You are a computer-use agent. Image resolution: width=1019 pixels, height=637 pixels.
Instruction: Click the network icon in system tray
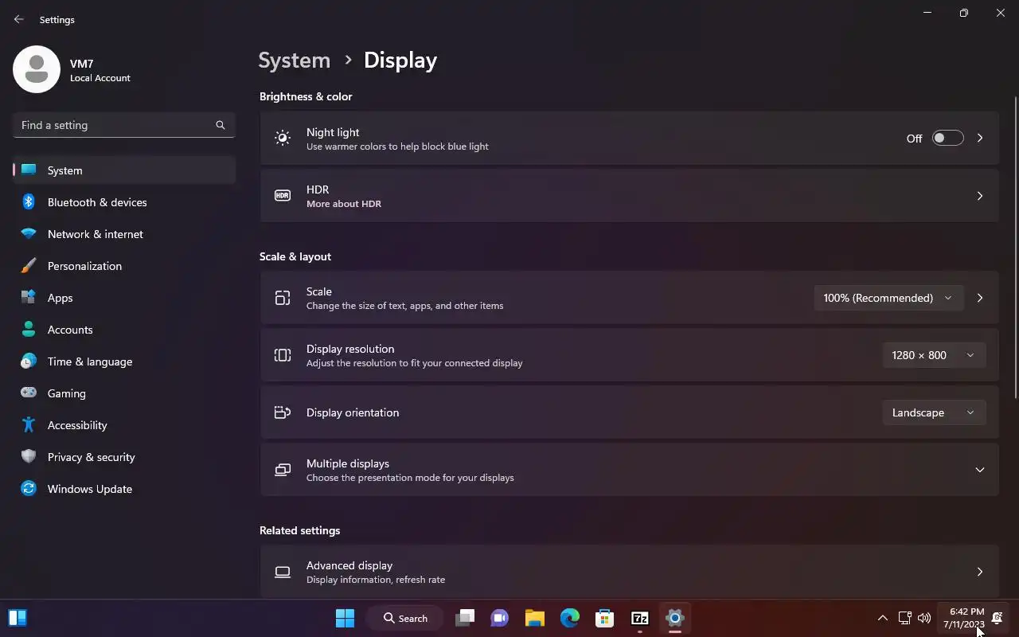click(x=904, y=618)
